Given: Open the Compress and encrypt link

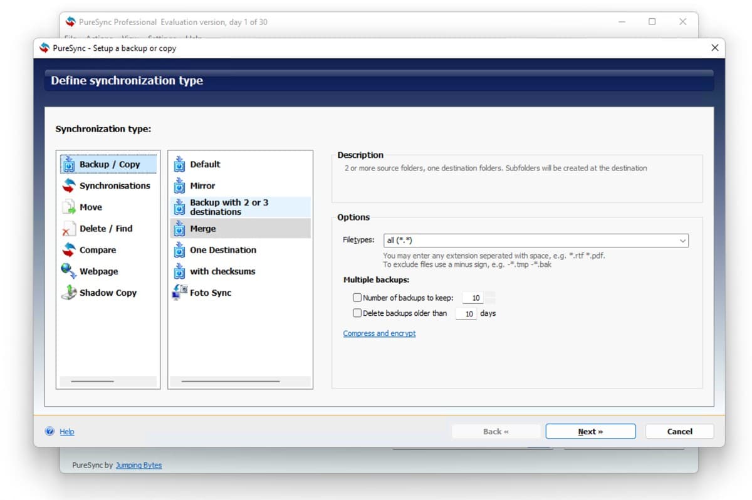Looking at the screenshot, I should (379, 333).
